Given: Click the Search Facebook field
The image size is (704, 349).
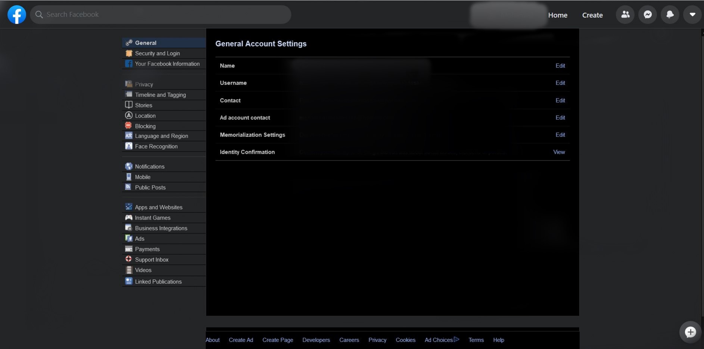Looking at the screenshot, I should (x=161, y=15).
